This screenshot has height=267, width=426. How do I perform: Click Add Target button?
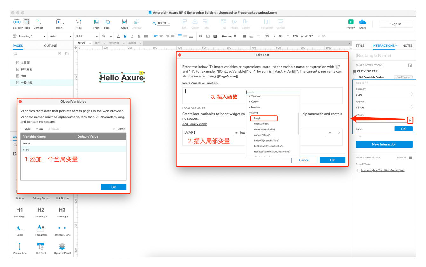[x=403, y=77]
